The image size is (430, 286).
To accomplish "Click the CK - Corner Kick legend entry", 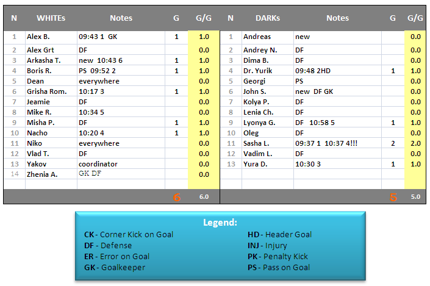I will coord(129,235).
